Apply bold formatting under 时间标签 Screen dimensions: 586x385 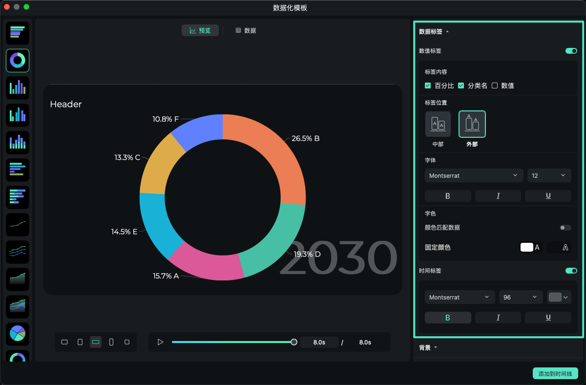pyautogui.click(x=447, y=317)
